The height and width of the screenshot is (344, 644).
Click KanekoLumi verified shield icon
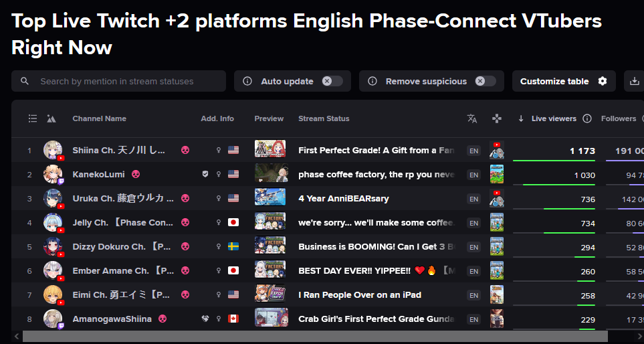pyautogui.click(x=205, y=174)
